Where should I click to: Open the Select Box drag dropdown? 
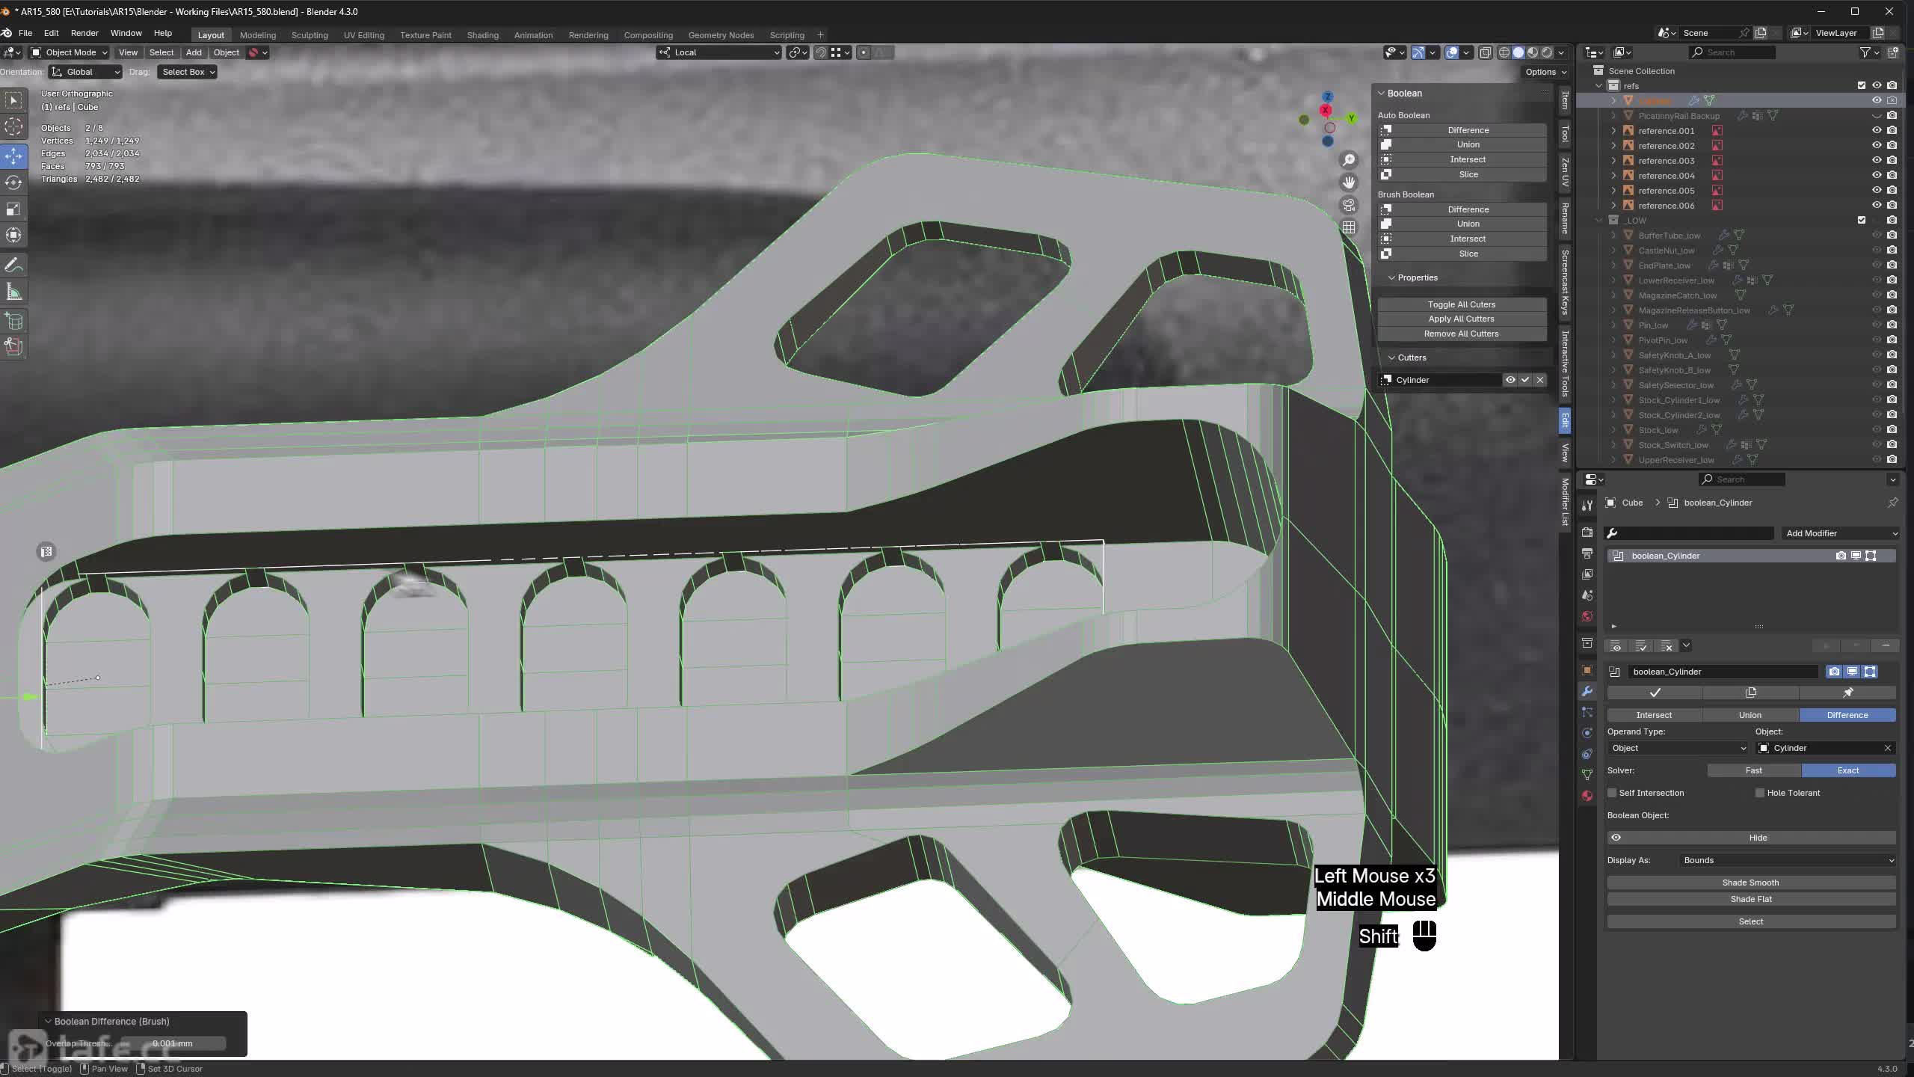click(187, 72)
